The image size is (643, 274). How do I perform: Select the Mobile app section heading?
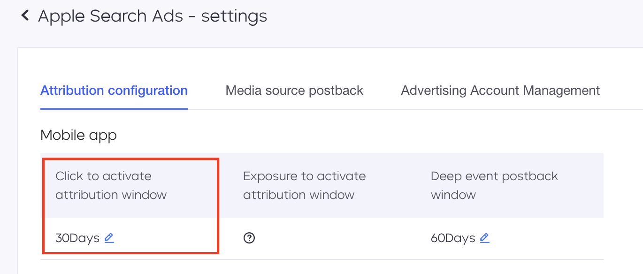pyautogui.click(x=78, y=136)
